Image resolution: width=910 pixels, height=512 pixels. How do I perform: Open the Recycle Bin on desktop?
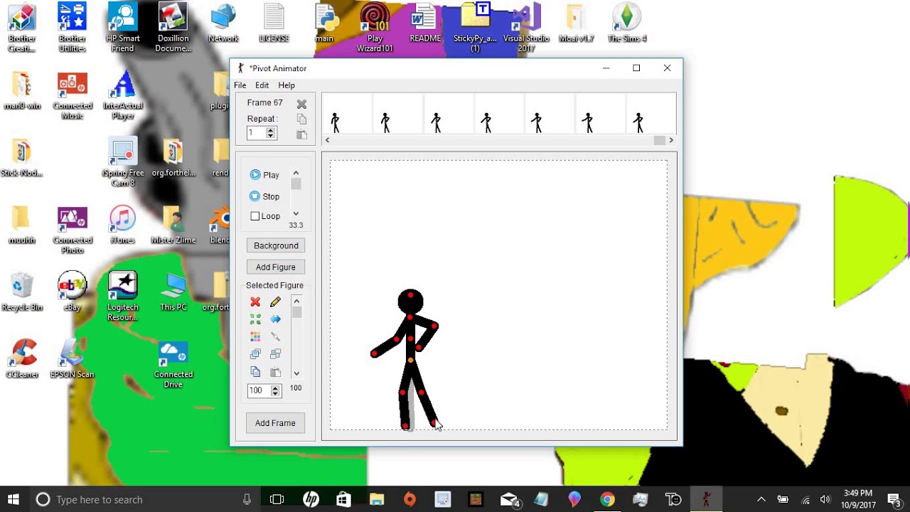22,292
